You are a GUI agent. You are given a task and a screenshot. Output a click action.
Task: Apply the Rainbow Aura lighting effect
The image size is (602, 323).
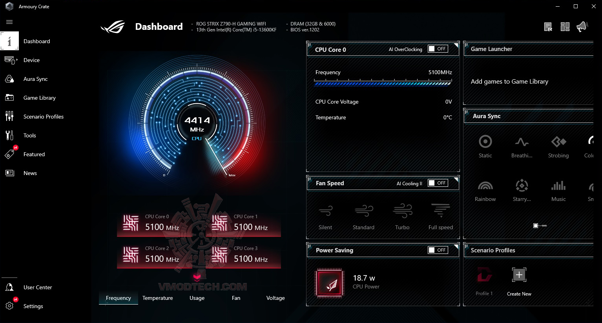485,190
